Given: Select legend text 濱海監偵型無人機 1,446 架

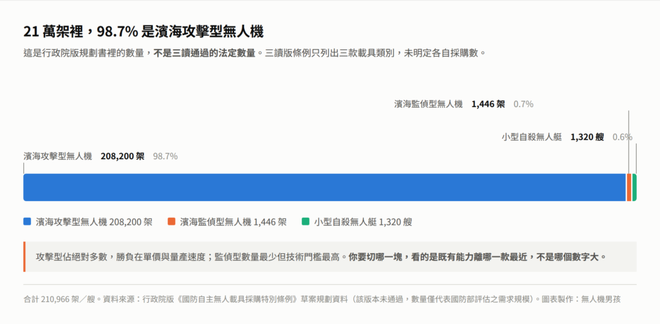Looking at the screenshot, I should click(233, 222).
